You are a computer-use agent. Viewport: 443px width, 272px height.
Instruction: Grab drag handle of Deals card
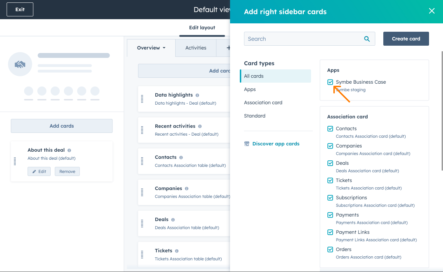click(x=142, y=223)
